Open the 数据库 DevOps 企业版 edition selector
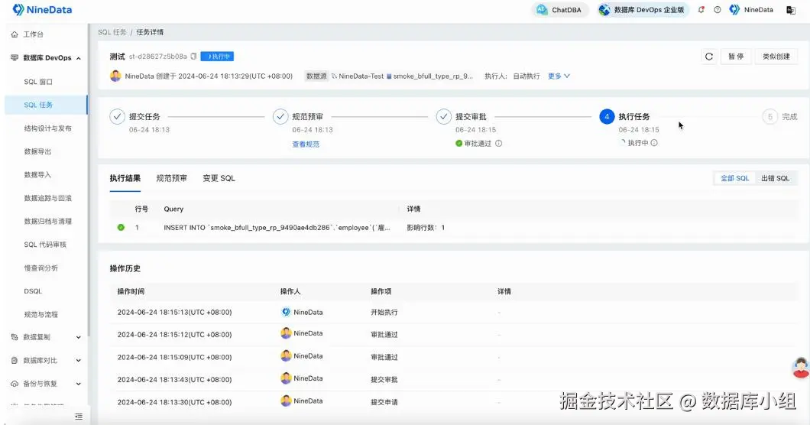The height and width of the screenshot is (425, 810). click(x=643, y=10)
